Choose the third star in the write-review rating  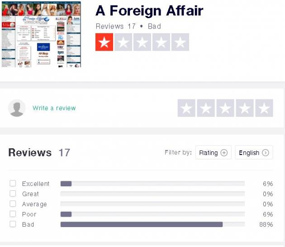[x=225, y=108]
